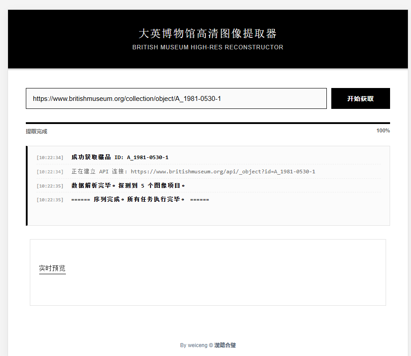
Task: Click the BRITISH MUSEUM HIGH-RES RECONSTRUCTOR subtitle
Action: point(208,48)
